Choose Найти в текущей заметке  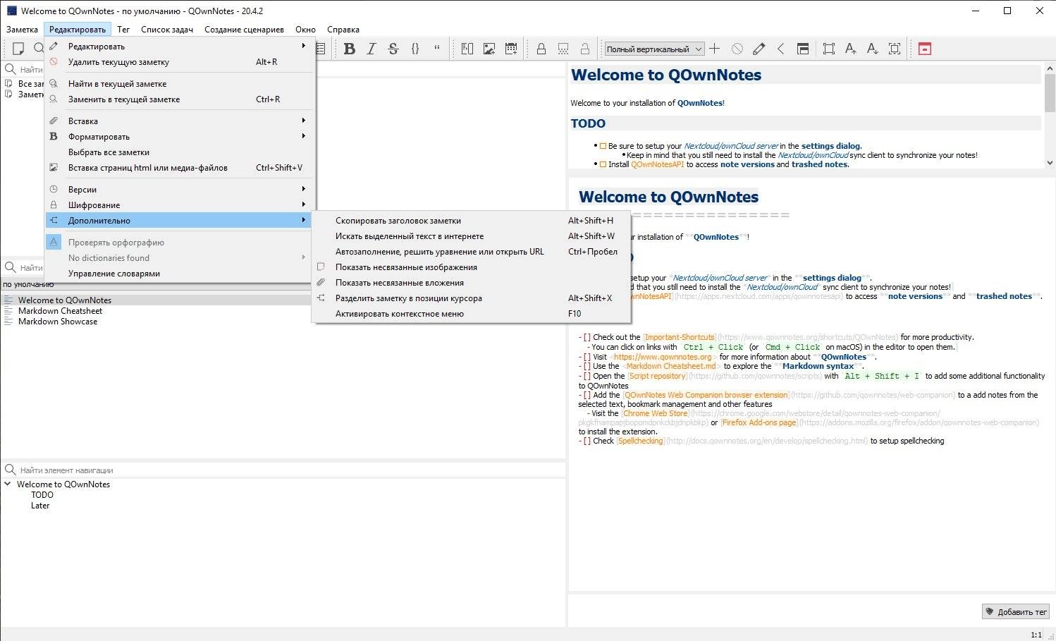point(179,84)
